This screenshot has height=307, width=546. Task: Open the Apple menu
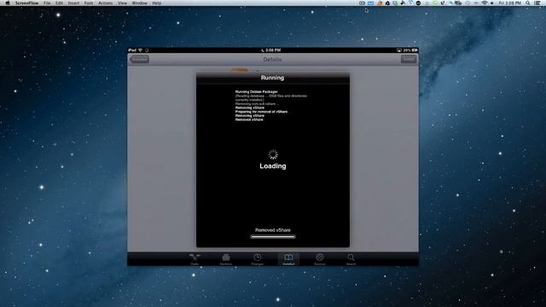(8, 3)
